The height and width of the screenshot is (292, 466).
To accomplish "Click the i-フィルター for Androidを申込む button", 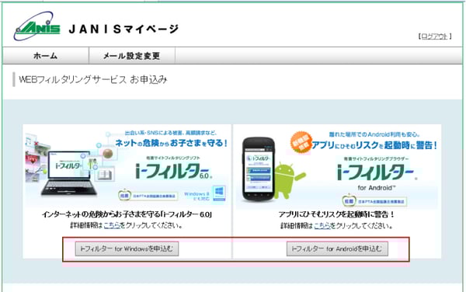I will [x=337, y=249].
